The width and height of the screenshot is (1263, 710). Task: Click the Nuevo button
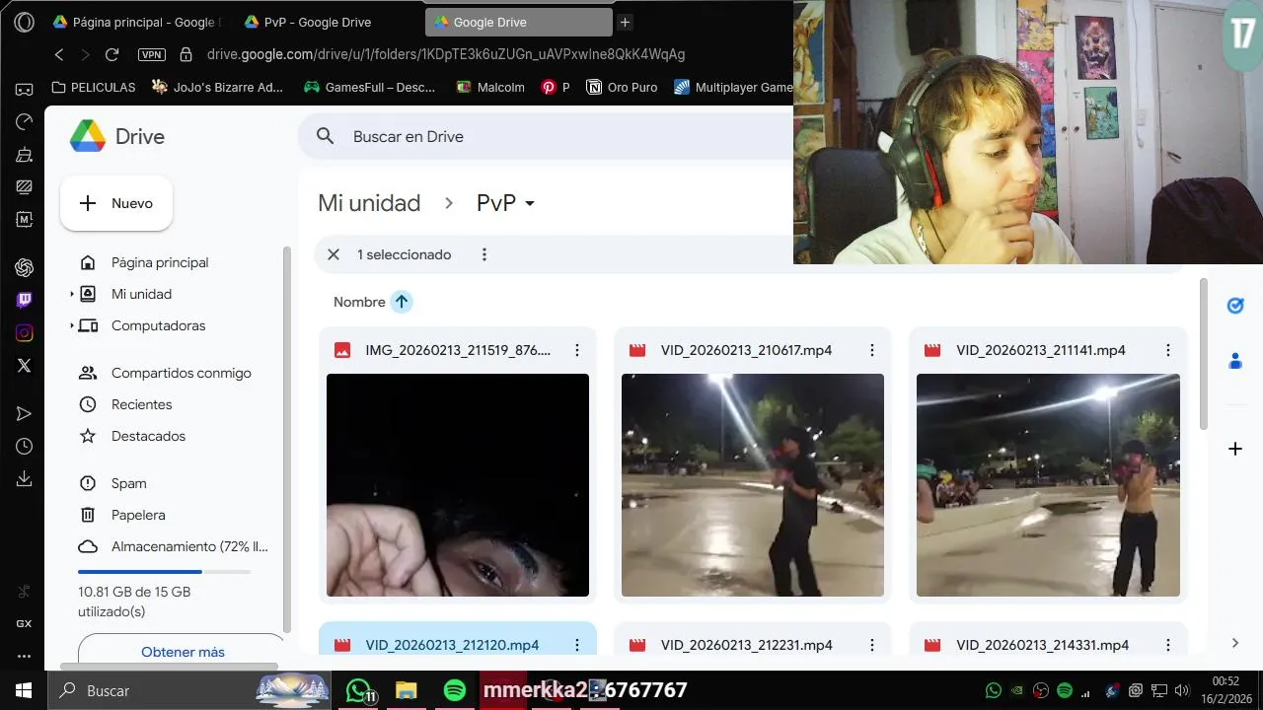point(116,203)
